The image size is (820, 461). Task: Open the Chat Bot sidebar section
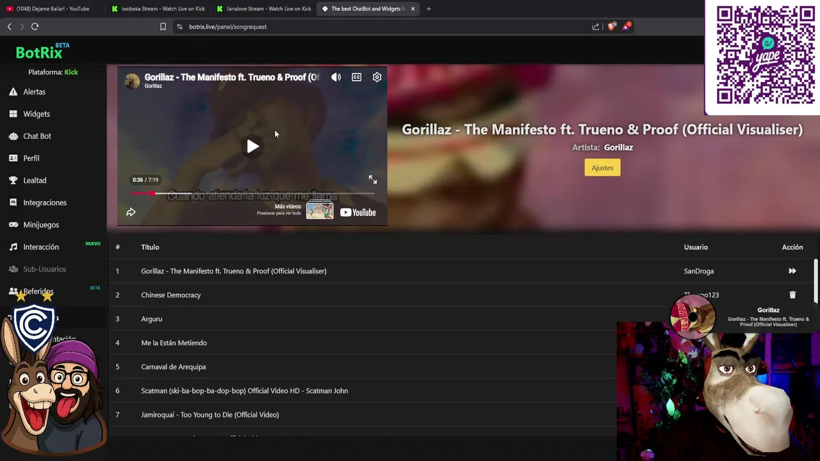click(x=37, y=136)
